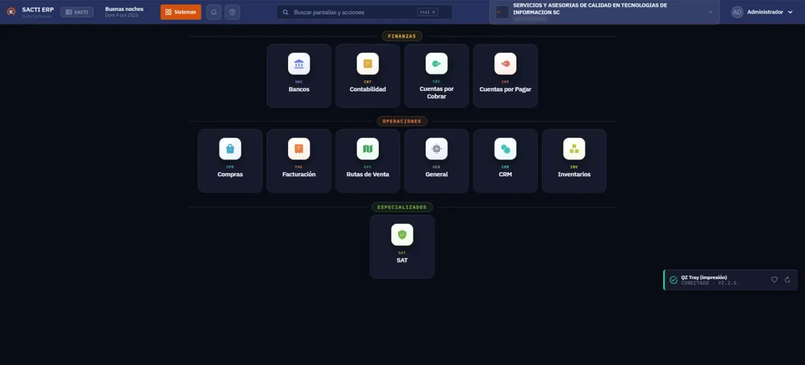Open the CRM module icon

click(x=505, y=149)
